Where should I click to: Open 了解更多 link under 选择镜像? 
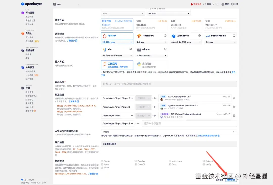pos(72,41)
